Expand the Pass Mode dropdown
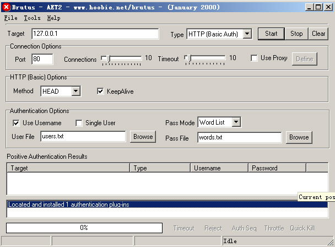This screenshot has width=335, height=247. 236,122
